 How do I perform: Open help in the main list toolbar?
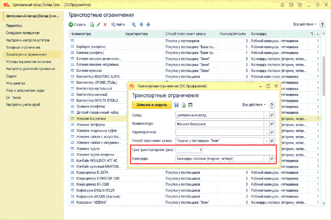pyautogui.click(x=322, y=24)
